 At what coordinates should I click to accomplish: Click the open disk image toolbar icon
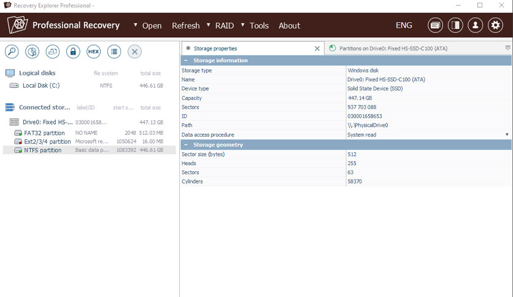click(x=53, y=52)
